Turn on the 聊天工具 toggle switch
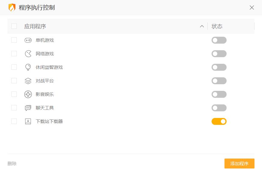 click(219, 108)
